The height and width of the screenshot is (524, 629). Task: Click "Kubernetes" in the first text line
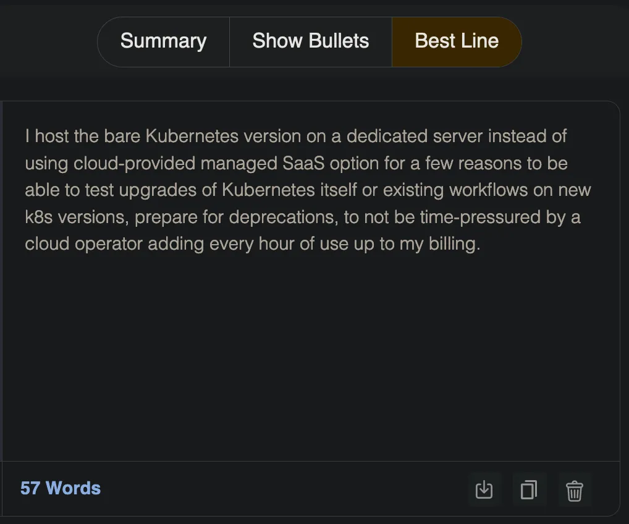[192, 137]
